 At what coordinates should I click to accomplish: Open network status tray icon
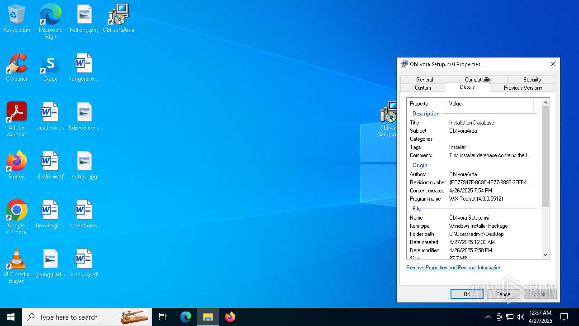[510, 317]
